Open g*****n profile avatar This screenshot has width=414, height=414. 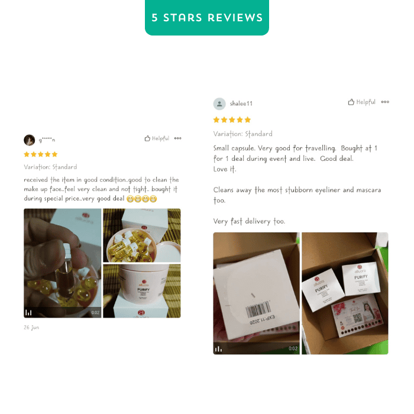pos(30,140)
